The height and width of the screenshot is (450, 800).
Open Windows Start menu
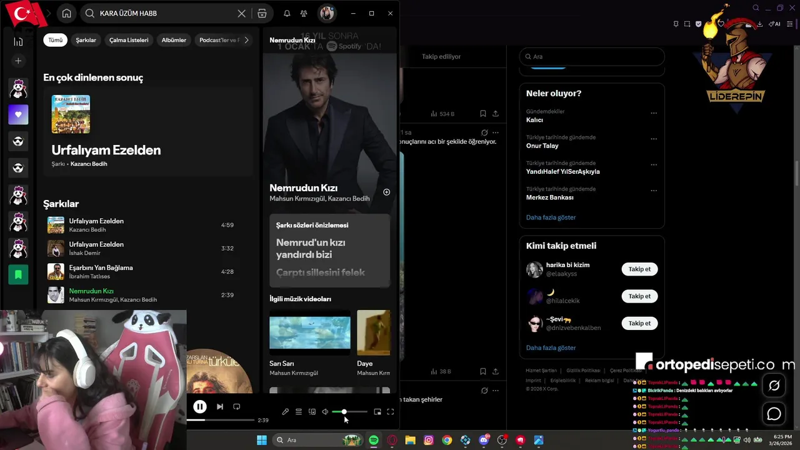[x=262, y=440]
